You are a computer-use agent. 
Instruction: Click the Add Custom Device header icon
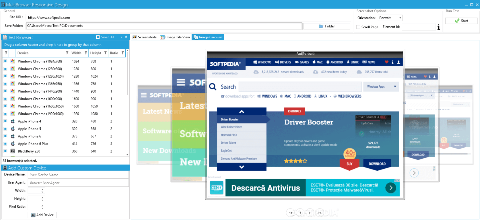pos(5,168)
